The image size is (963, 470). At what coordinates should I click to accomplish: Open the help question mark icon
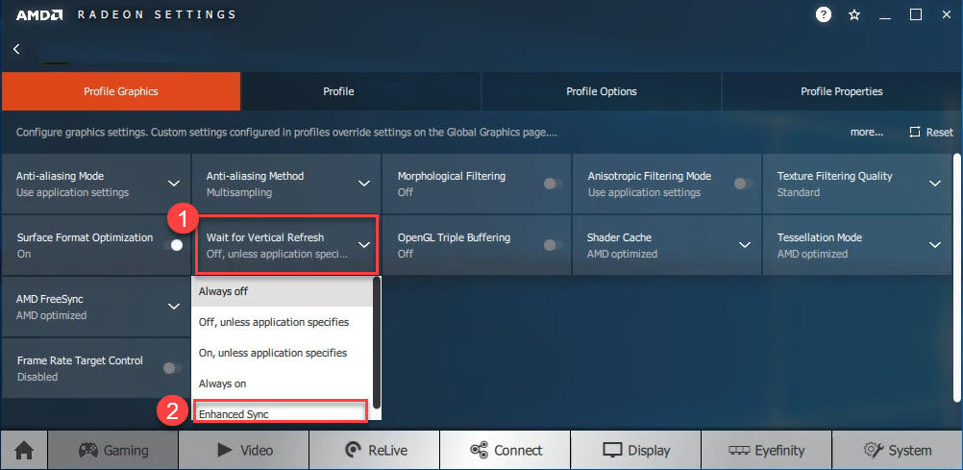point(824,14)
